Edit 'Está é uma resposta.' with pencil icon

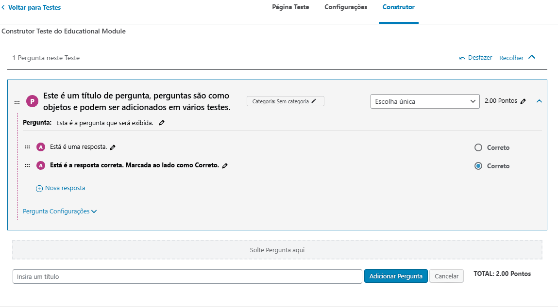point(113,147)
